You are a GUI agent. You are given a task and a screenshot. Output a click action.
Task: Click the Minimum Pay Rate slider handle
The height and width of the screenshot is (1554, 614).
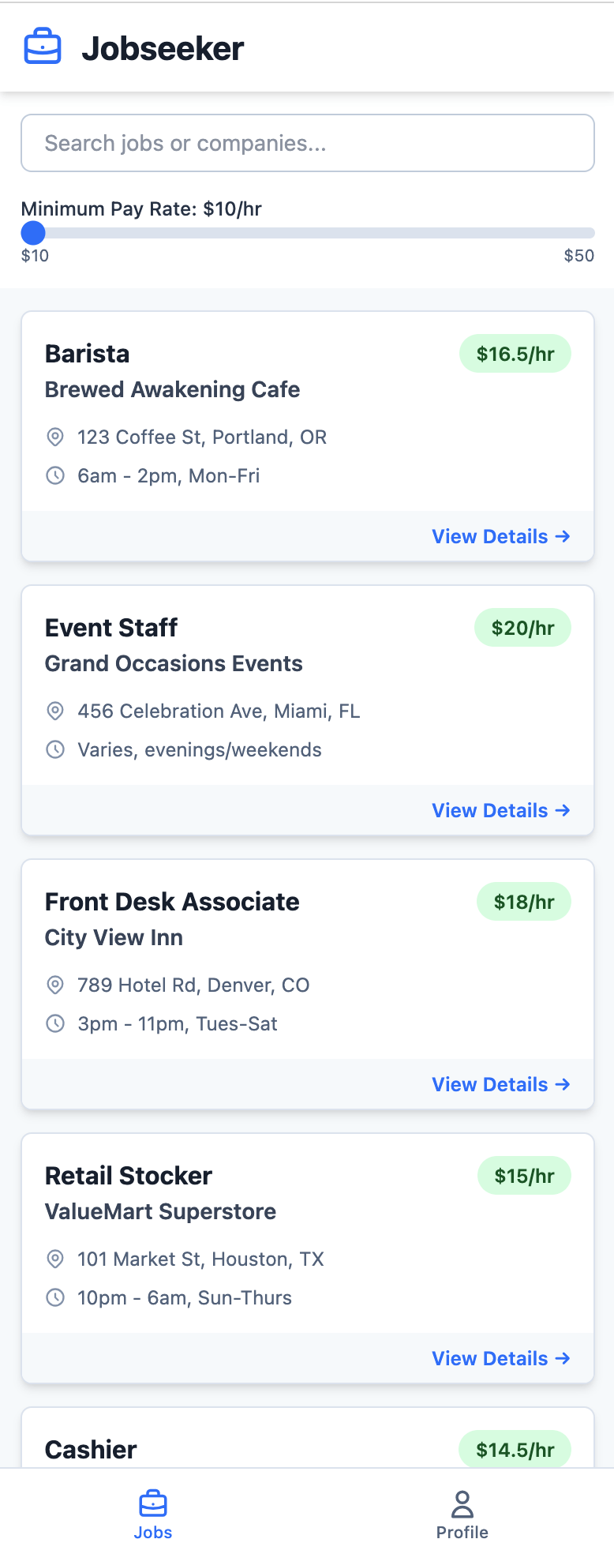pos(33,233)
